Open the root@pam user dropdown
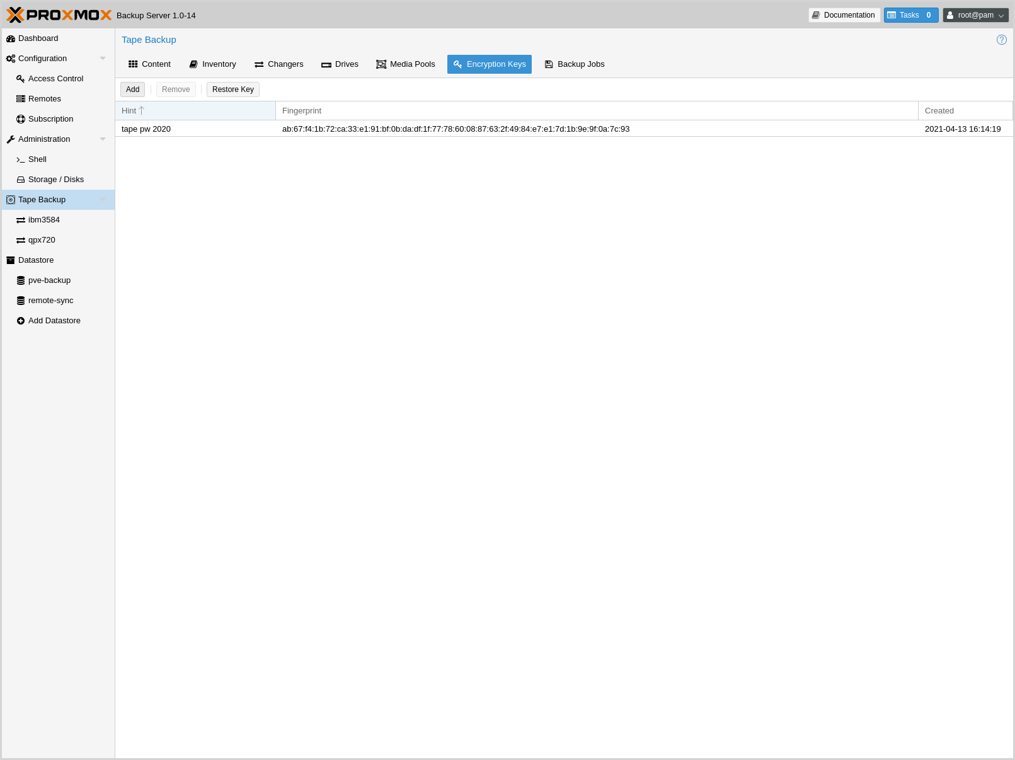The width and height of the screenshot is (1015, 760). [975, 15]
